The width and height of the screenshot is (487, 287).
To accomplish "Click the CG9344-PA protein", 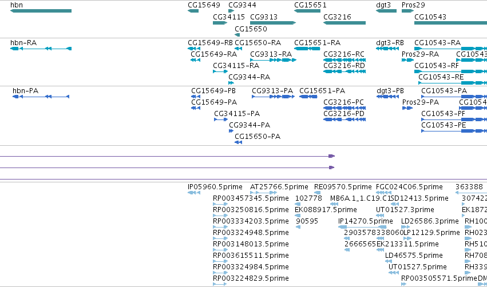I will [x=231, y=131].
